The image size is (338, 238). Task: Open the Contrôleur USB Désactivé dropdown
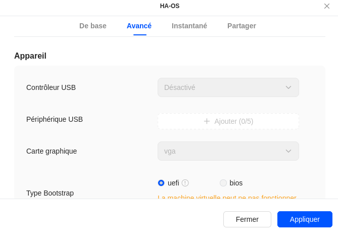pos(228,87)
